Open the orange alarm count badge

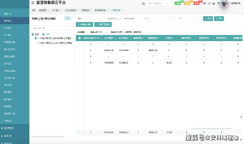187,3
